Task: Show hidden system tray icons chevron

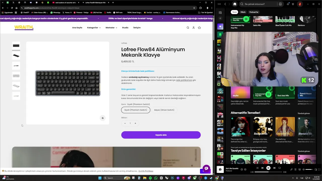Action: coord(292,178)
